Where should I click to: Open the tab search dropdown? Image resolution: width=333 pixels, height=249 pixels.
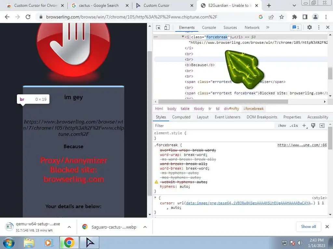(294, 6)
